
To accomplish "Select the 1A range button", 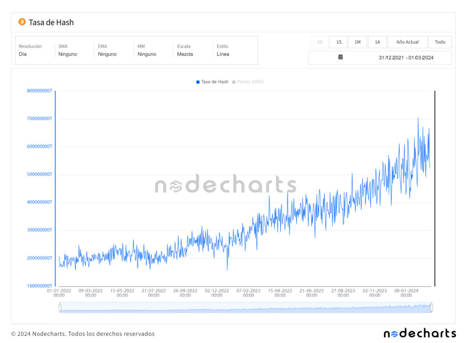I will click(x=377, y=42).
